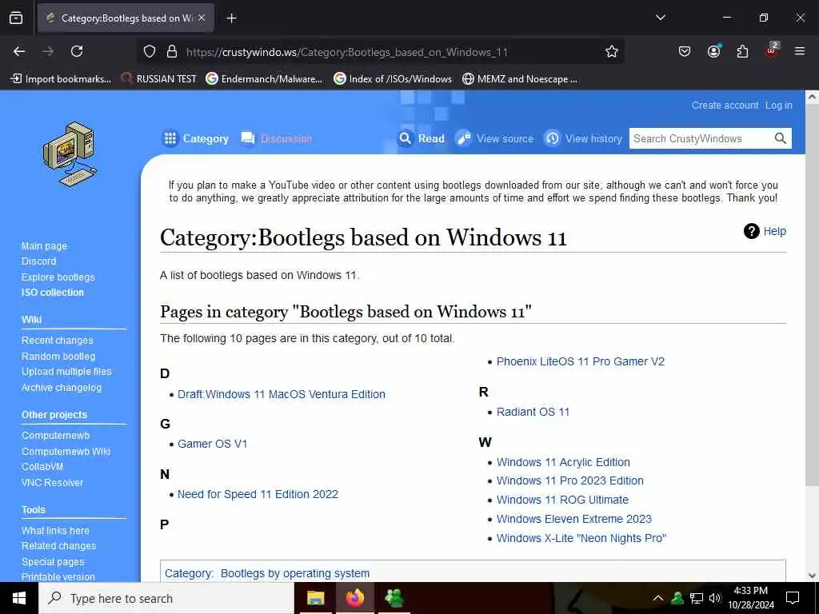Select the View source tab

[494, 138]
